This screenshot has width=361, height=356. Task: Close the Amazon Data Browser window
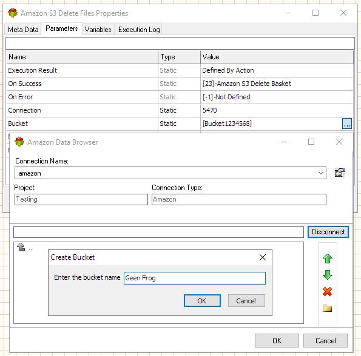pos(339,142)
